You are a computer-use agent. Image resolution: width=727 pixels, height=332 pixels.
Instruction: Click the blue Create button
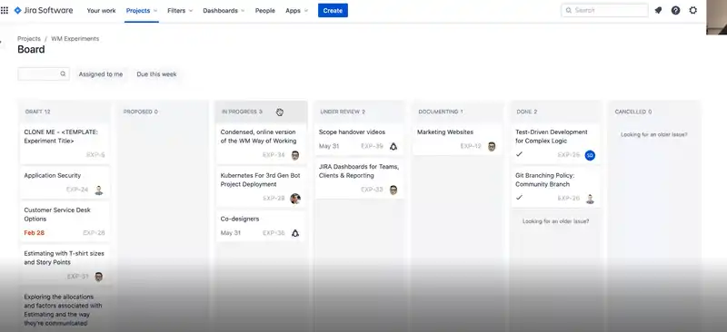[x=333, y=10]
